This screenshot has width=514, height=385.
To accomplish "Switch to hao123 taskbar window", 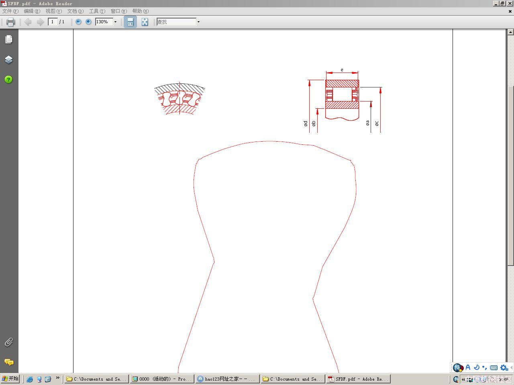I will coord(227,379).
